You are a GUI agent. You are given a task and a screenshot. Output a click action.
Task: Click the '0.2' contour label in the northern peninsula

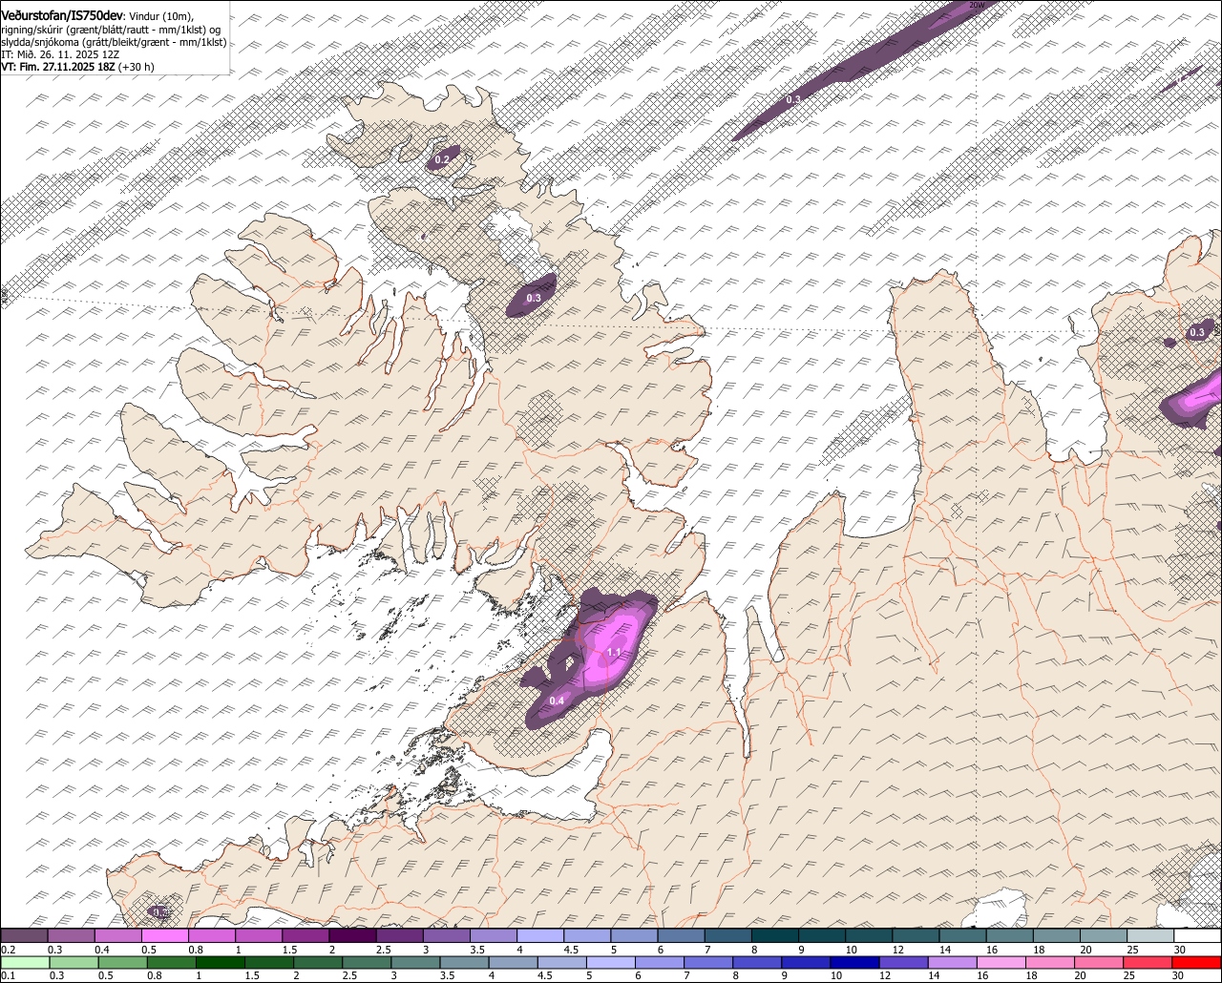click(x=442, y=160)
